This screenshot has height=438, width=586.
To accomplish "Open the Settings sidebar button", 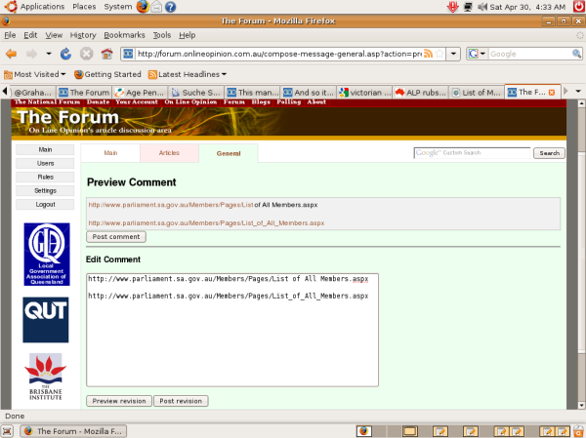I will click(45, 191).
